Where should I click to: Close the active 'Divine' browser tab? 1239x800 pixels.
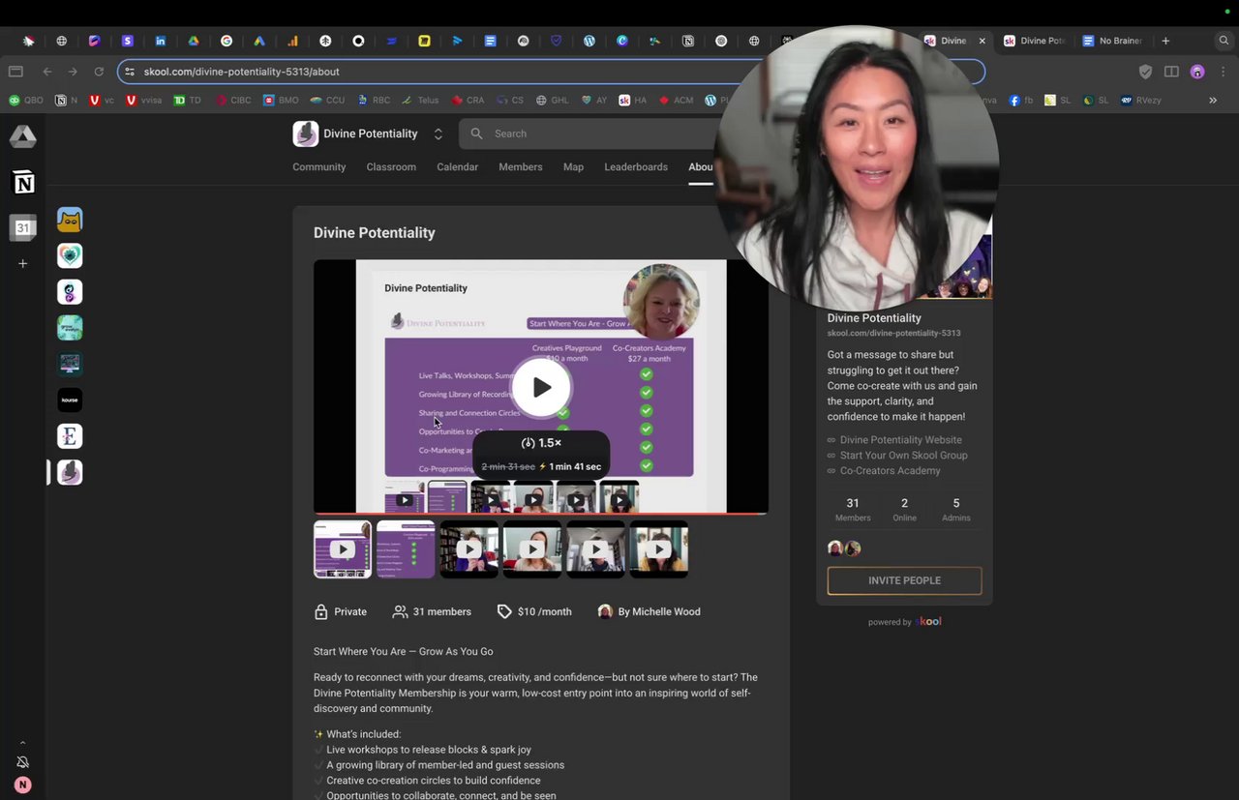tap(982, 41)
